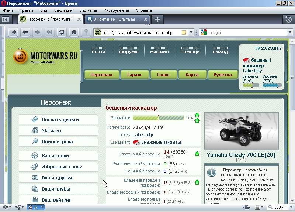Open Opera Unite status menu

[x=20, y=207]
